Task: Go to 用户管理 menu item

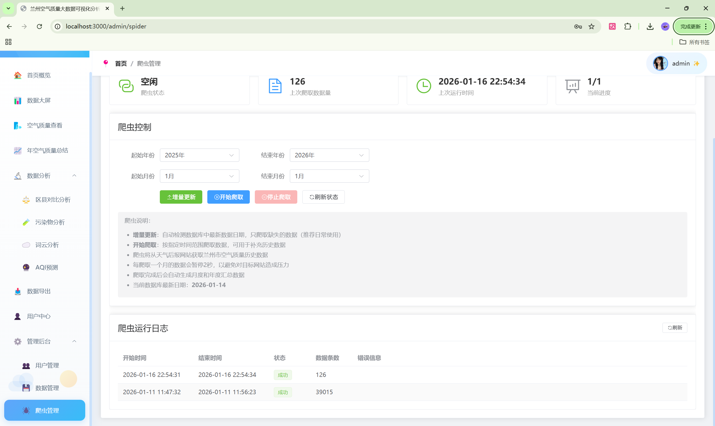Action: coord(47,365)
